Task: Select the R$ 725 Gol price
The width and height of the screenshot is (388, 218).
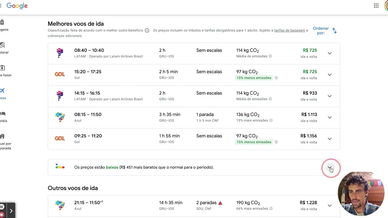Action: click(310, 72)
